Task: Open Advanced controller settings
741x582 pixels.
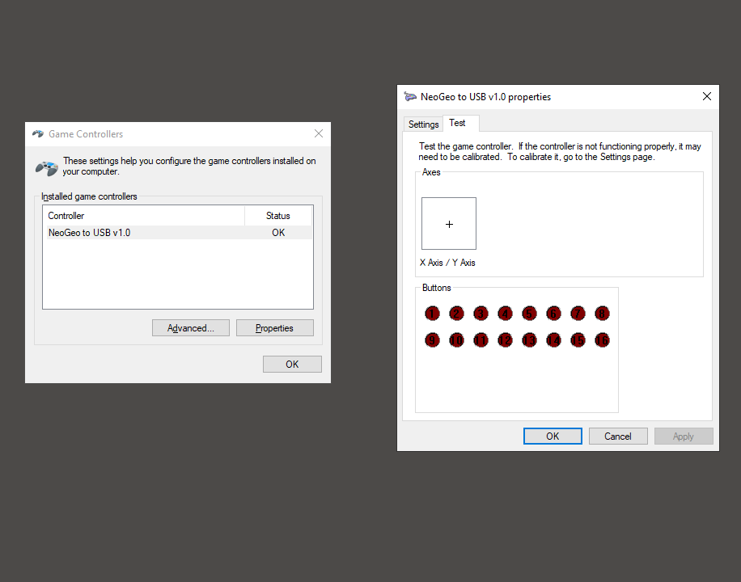Action: tap(191, 328)
